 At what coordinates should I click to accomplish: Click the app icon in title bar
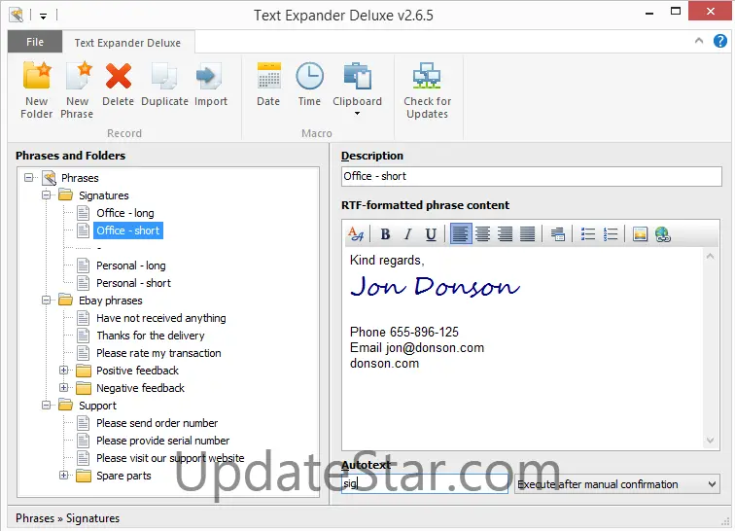16,15
